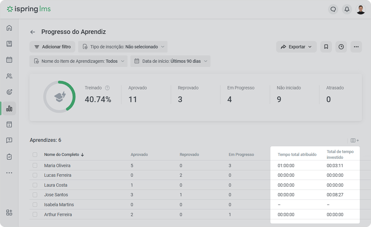This screenshot has width=371, height=227.
Task: Open the users icon in sidebar
Action: coord(9,76)
